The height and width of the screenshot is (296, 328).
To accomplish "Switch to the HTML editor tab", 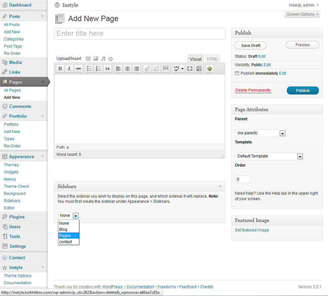I will click(x=212, y=59).
